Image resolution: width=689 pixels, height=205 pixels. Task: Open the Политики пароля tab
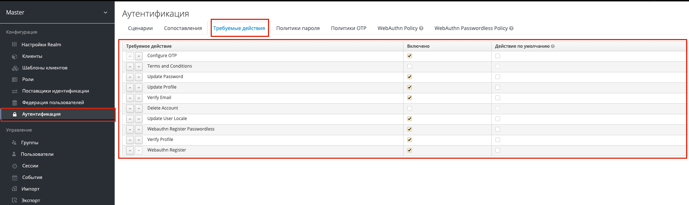298,28
